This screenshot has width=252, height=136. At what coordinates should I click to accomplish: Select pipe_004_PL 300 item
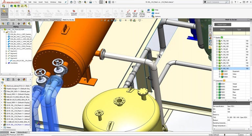21,61
